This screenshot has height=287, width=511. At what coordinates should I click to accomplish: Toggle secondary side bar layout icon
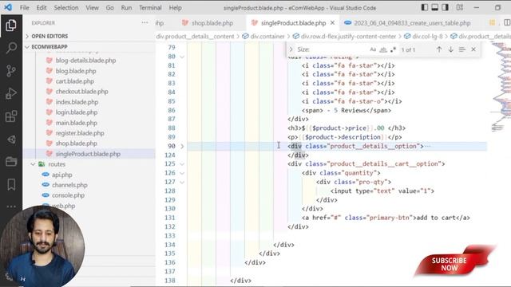446,7
